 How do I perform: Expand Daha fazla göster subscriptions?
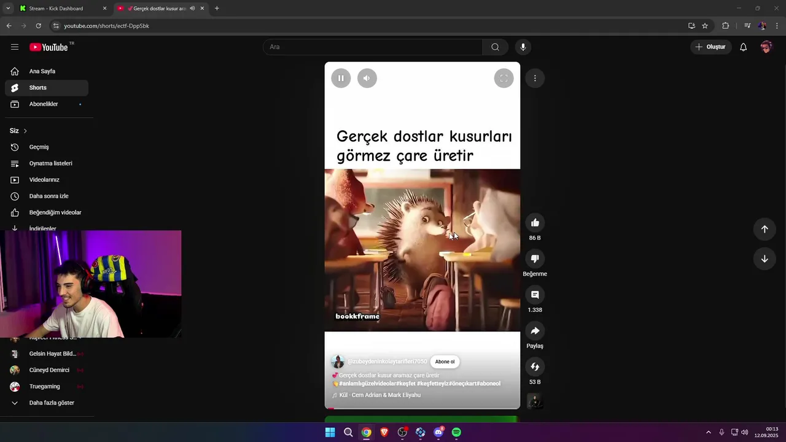47,403
